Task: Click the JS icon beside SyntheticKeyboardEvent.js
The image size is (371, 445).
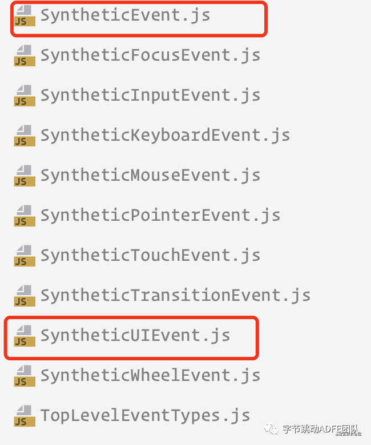Action: pos(25,136)
